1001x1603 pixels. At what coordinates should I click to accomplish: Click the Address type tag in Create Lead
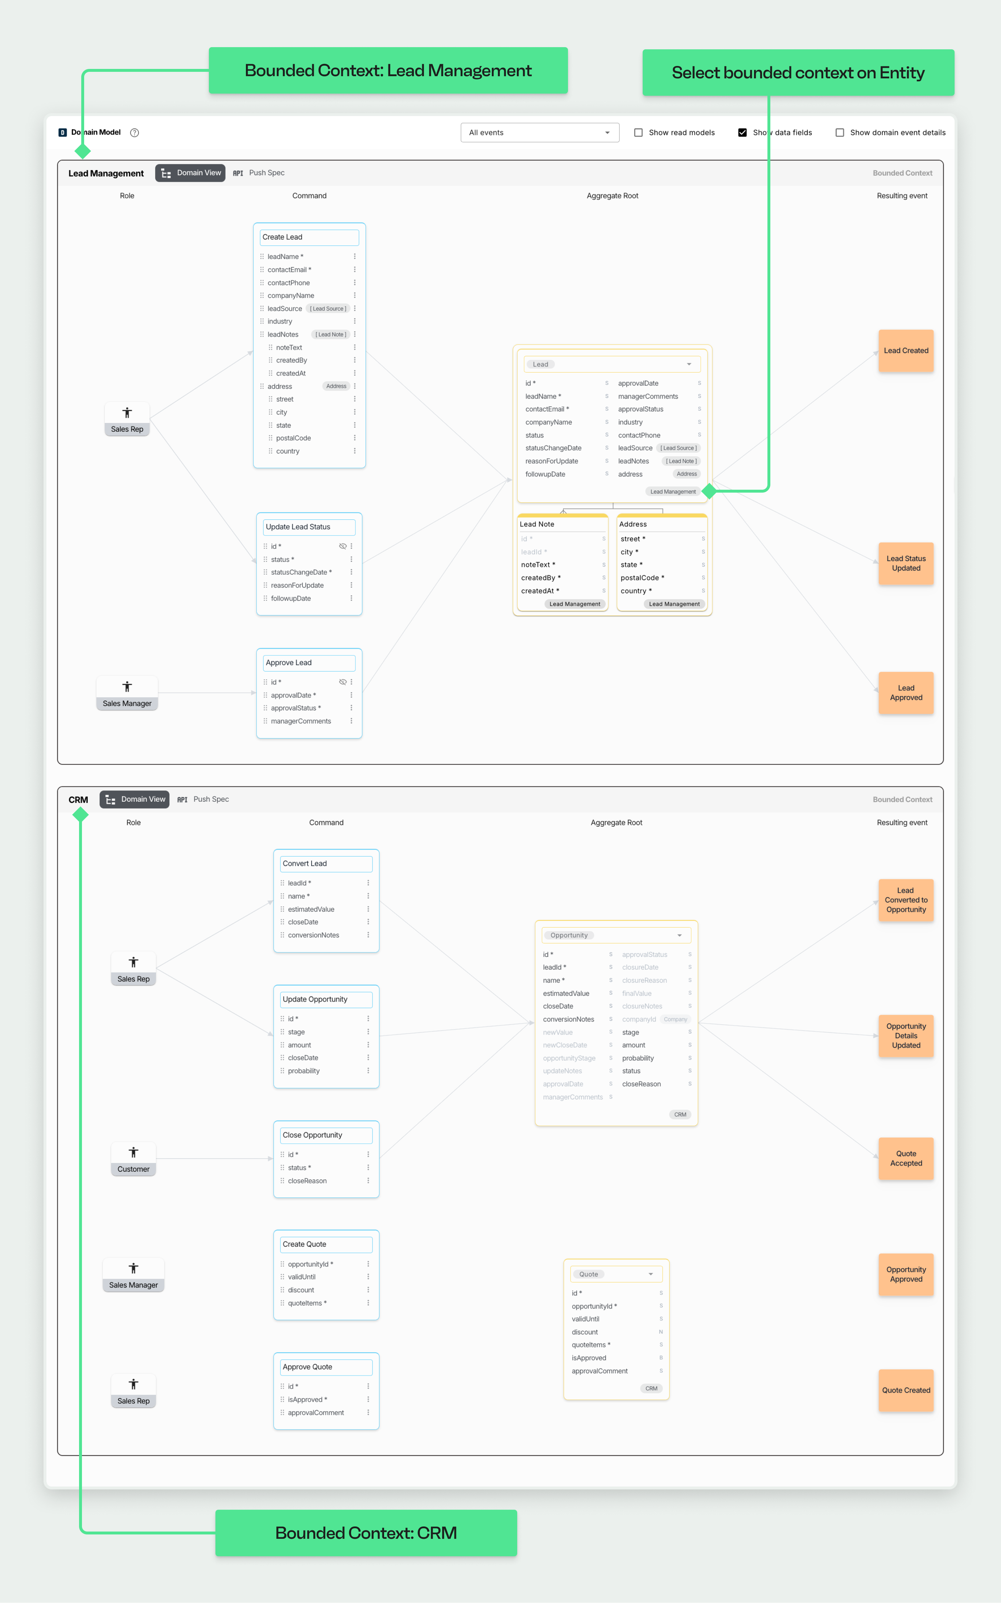point(336,386)
